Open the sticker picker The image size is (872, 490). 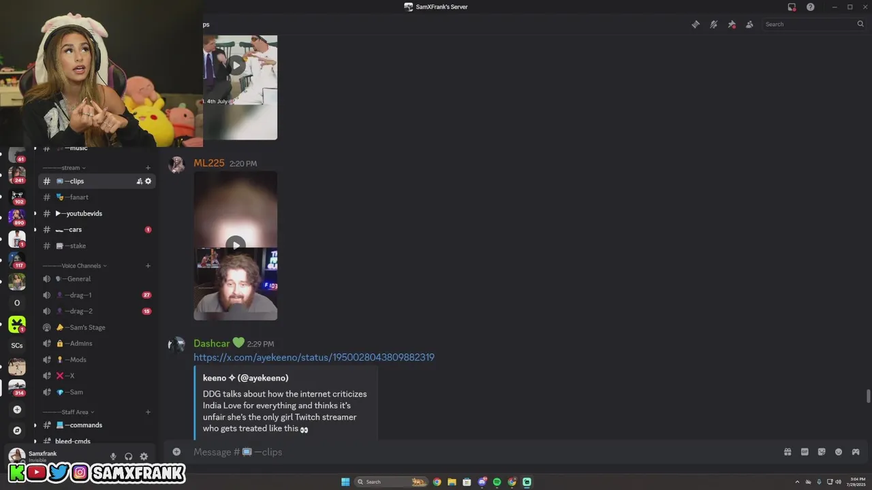coord(822,452)
